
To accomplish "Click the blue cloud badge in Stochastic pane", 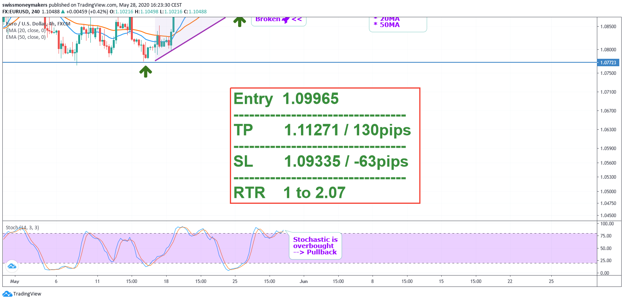I will [x=12, y=266].
